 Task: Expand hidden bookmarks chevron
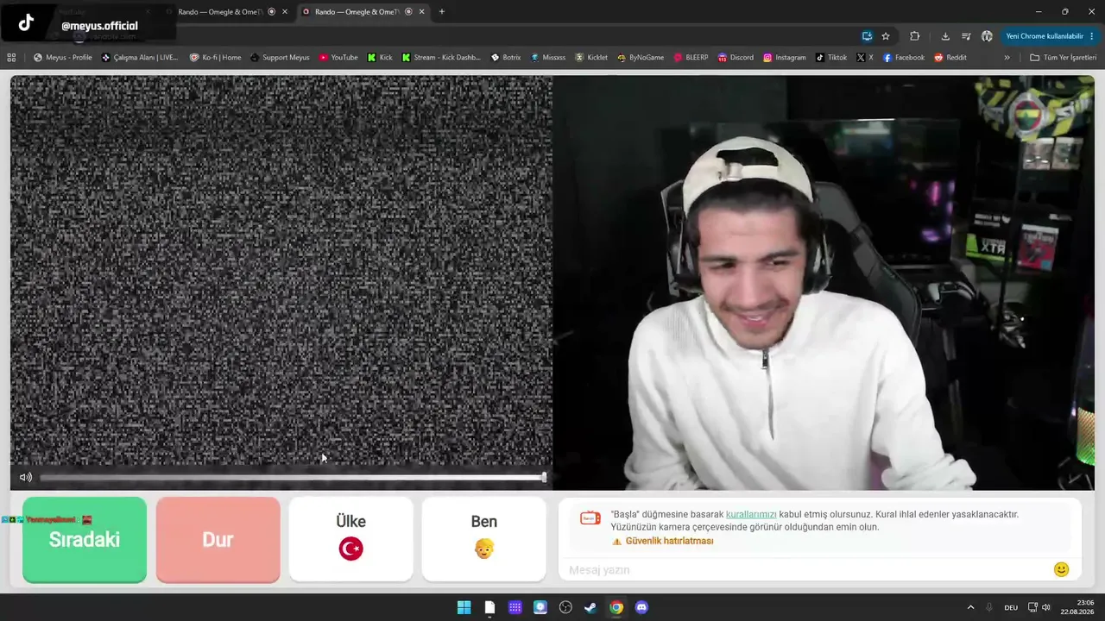[x=1007, y=58]
